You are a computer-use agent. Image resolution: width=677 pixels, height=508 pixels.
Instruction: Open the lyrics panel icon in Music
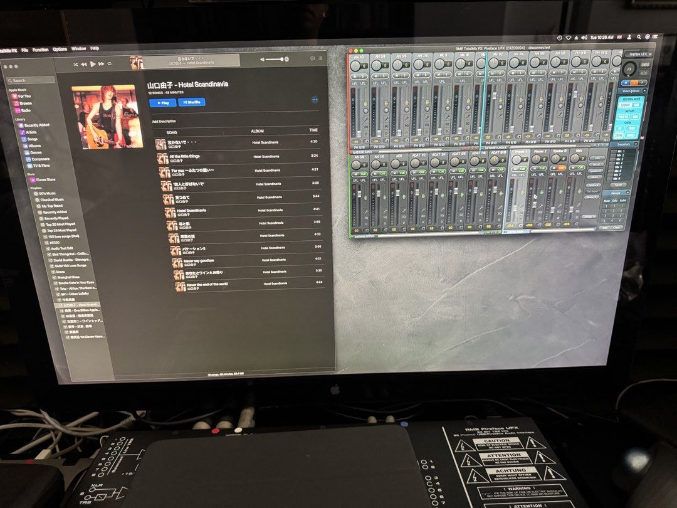312,58
